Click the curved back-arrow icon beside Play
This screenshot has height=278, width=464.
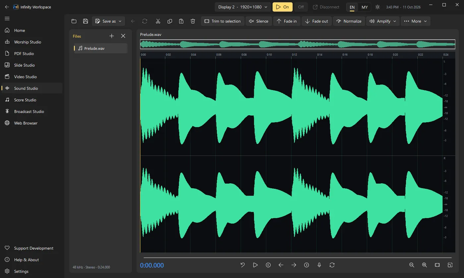[x=243, y=265]
